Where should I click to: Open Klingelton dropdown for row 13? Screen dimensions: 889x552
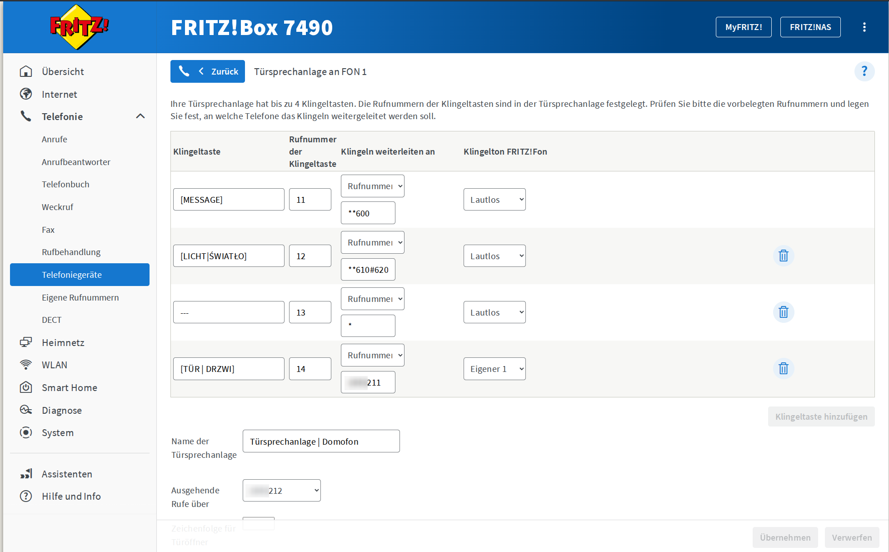(494, 312)
